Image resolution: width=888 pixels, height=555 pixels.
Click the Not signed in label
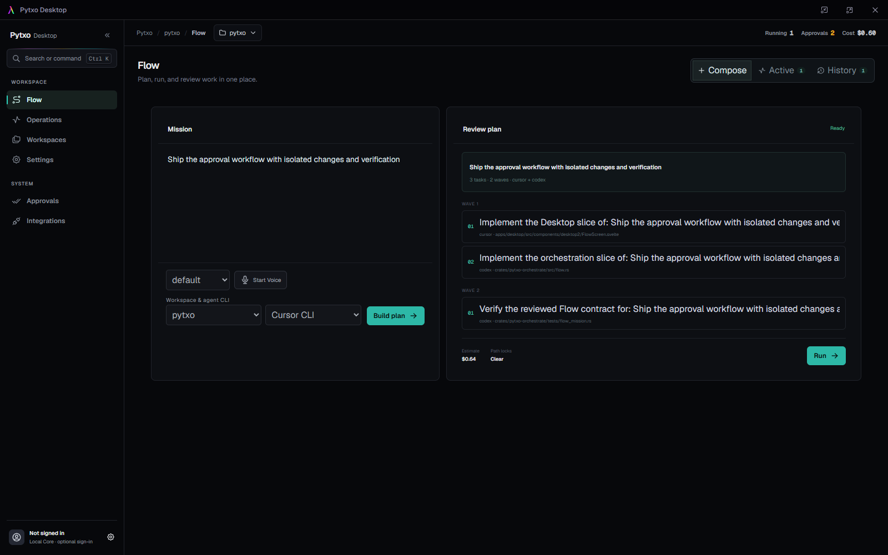[47, 533]
